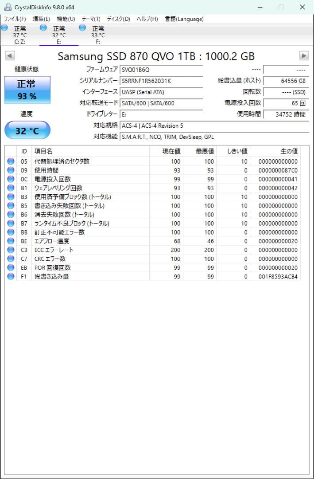Click power on count value 65 回
The image size is (314, 479).
pos(286,103)
